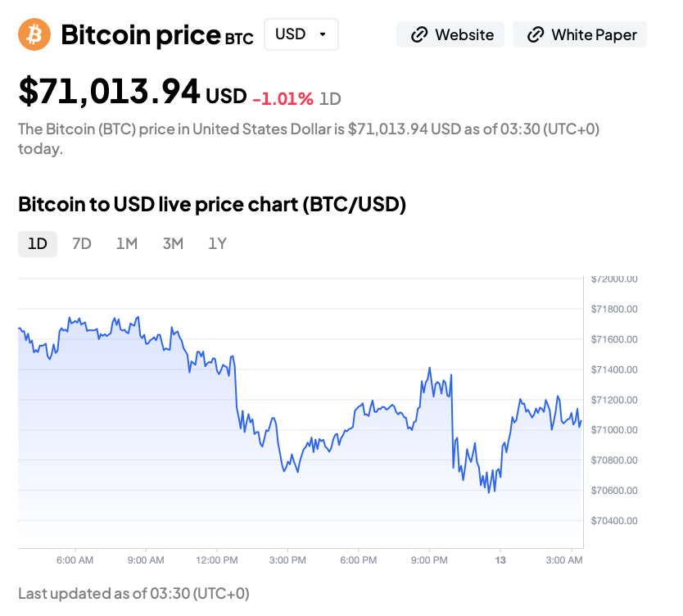The width and height of the screenshot is (683, 616).
Task: Choose the 3M time range tab
Action: [x=172, y=243]
